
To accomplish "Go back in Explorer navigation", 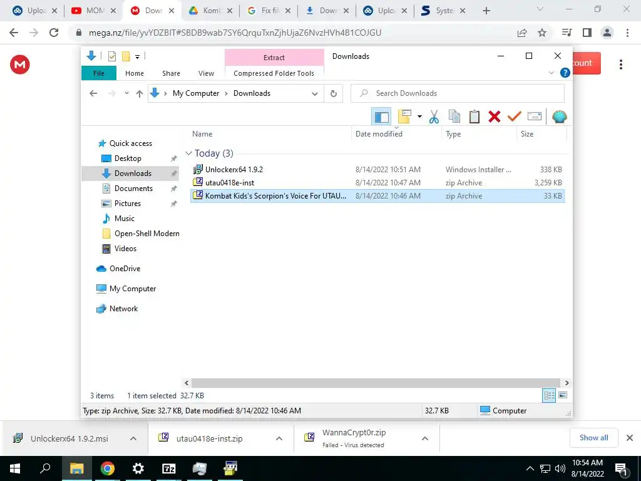I will (x=93, y=93).
